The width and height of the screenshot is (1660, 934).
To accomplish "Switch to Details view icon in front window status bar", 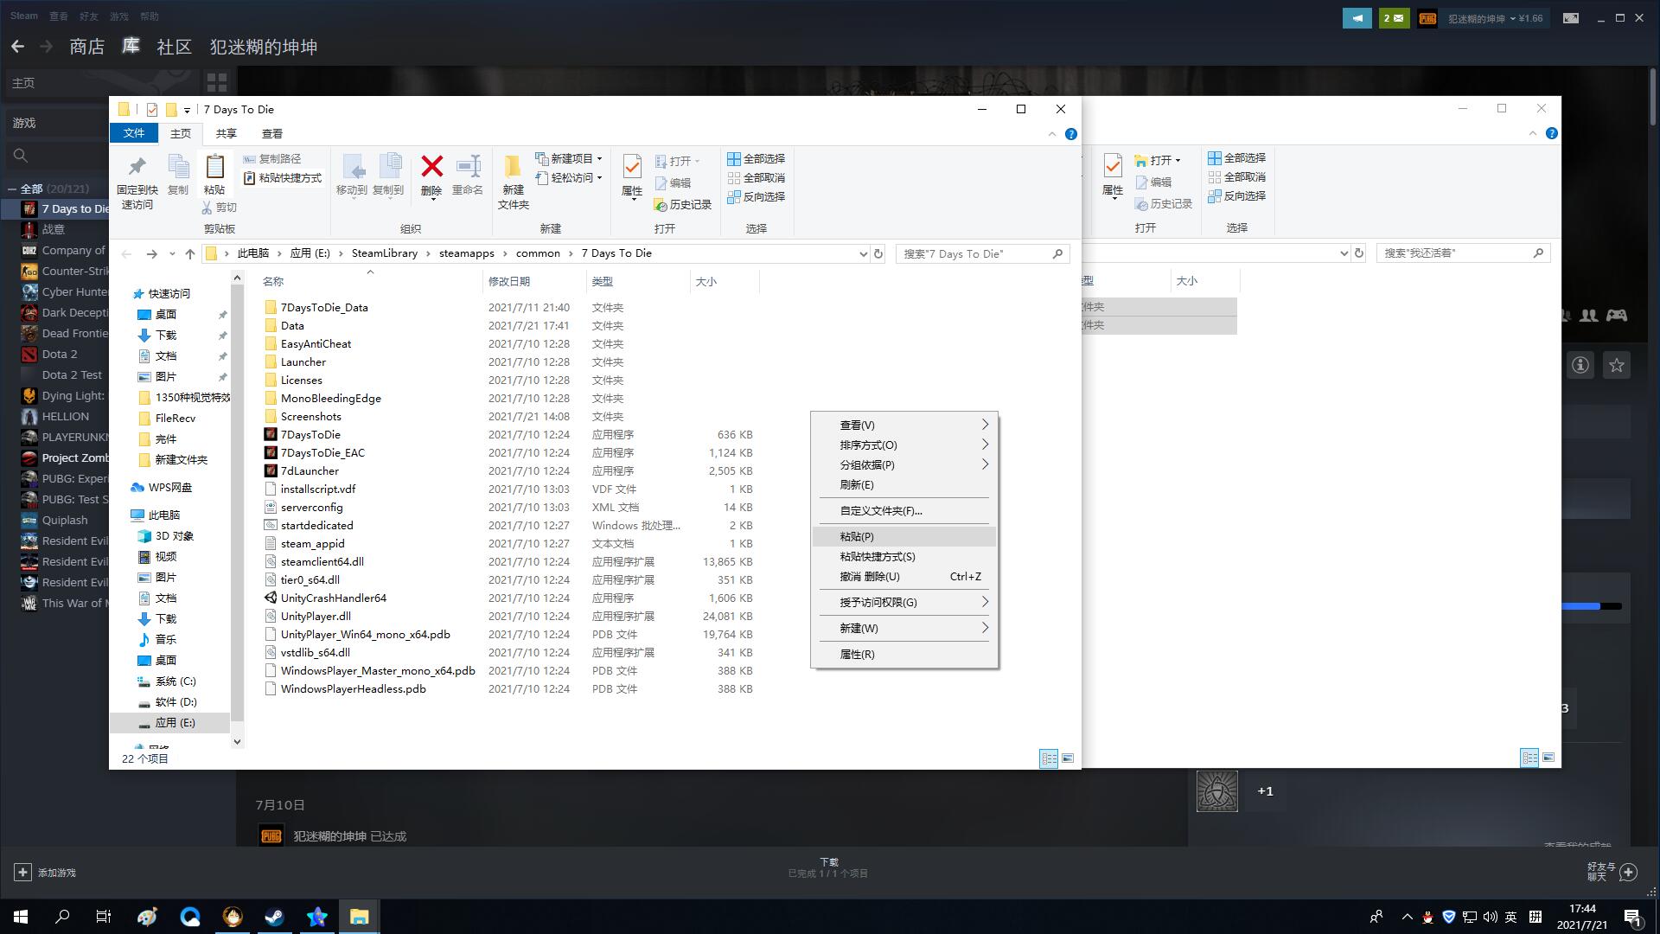I will click(x=1049, y=758).
